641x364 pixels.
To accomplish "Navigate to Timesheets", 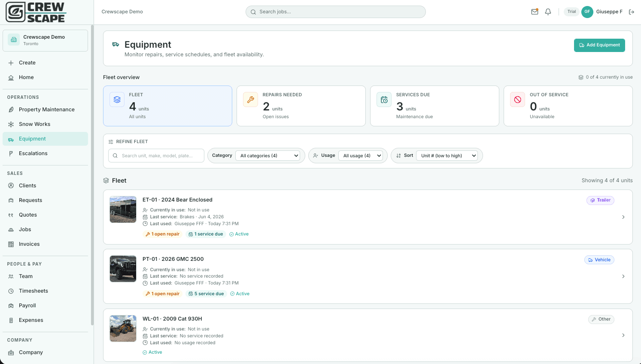I will click(x=45, y=291).
